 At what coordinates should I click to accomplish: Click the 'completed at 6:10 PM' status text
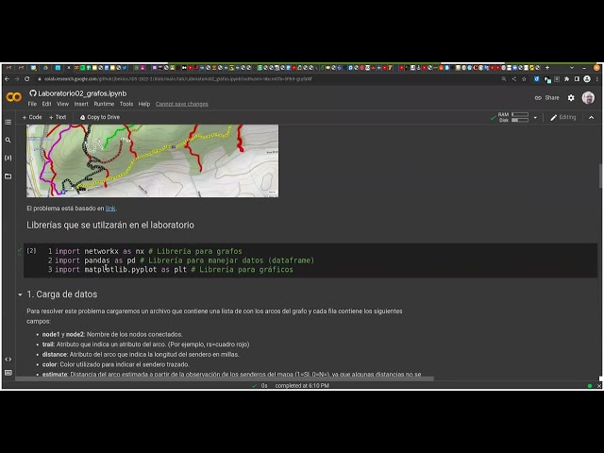pos(302,386)
